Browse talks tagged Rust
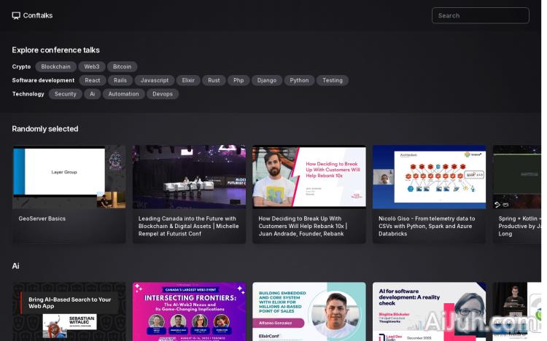This screenshot has height=341, width=547. coord(214,80)
